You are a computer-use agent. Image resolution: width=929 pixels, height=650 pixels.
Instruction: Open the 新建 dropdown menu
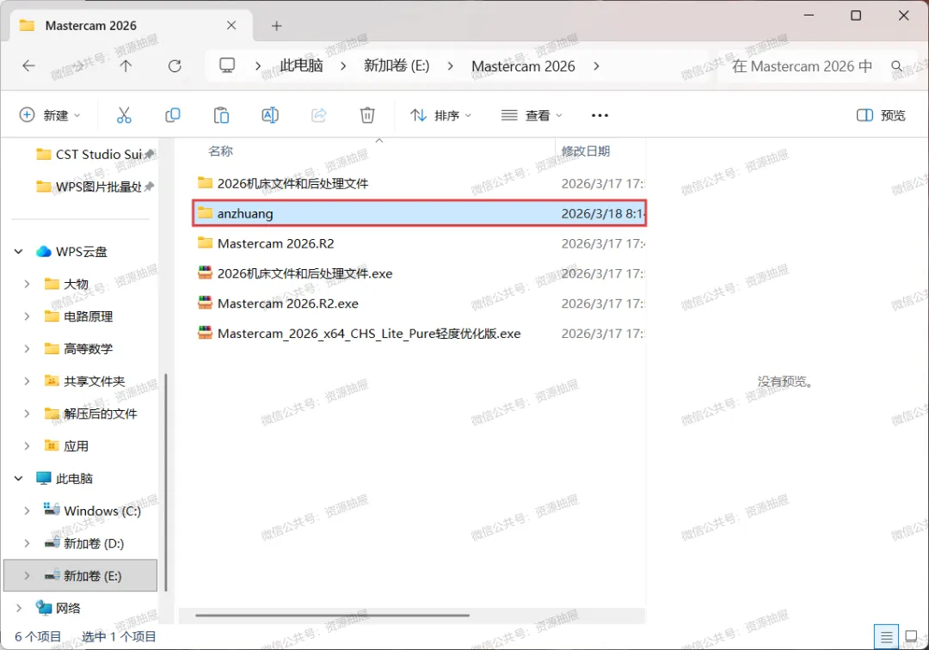[x=50, y=115]
